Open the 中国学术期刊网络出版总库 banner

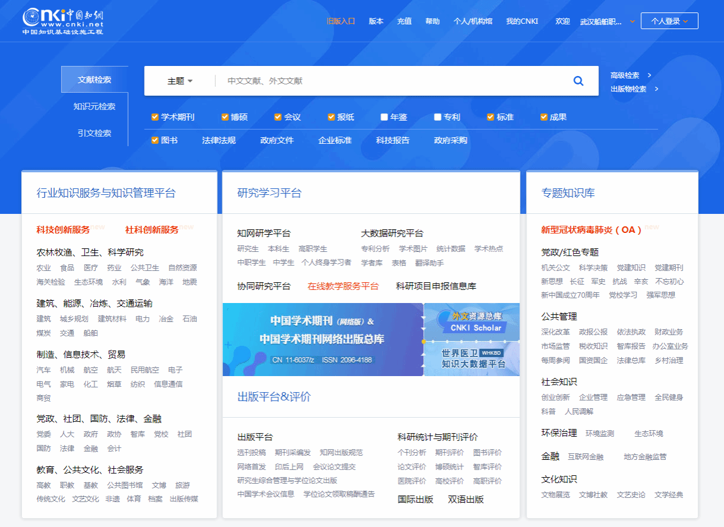tap(323, 339)
